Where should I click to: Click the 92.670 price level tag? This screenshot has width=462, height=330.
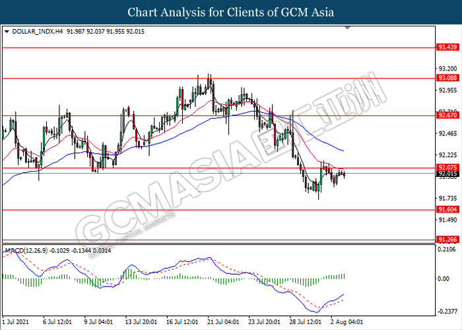(448, 115)
